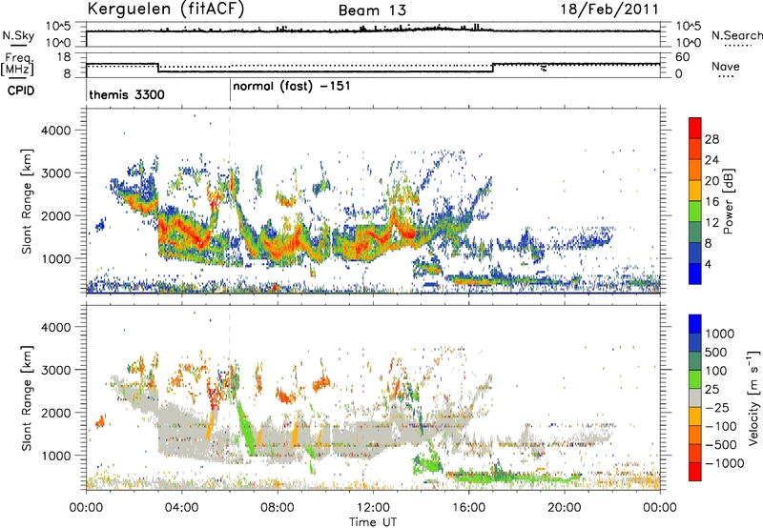The image size is (763, 528).
Task: Click the "500" label on the Velocity colorbar
Action: click(x=716, y=353)
